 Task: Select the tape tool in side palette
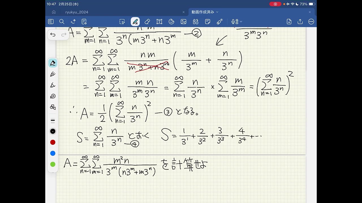(53, 96)
